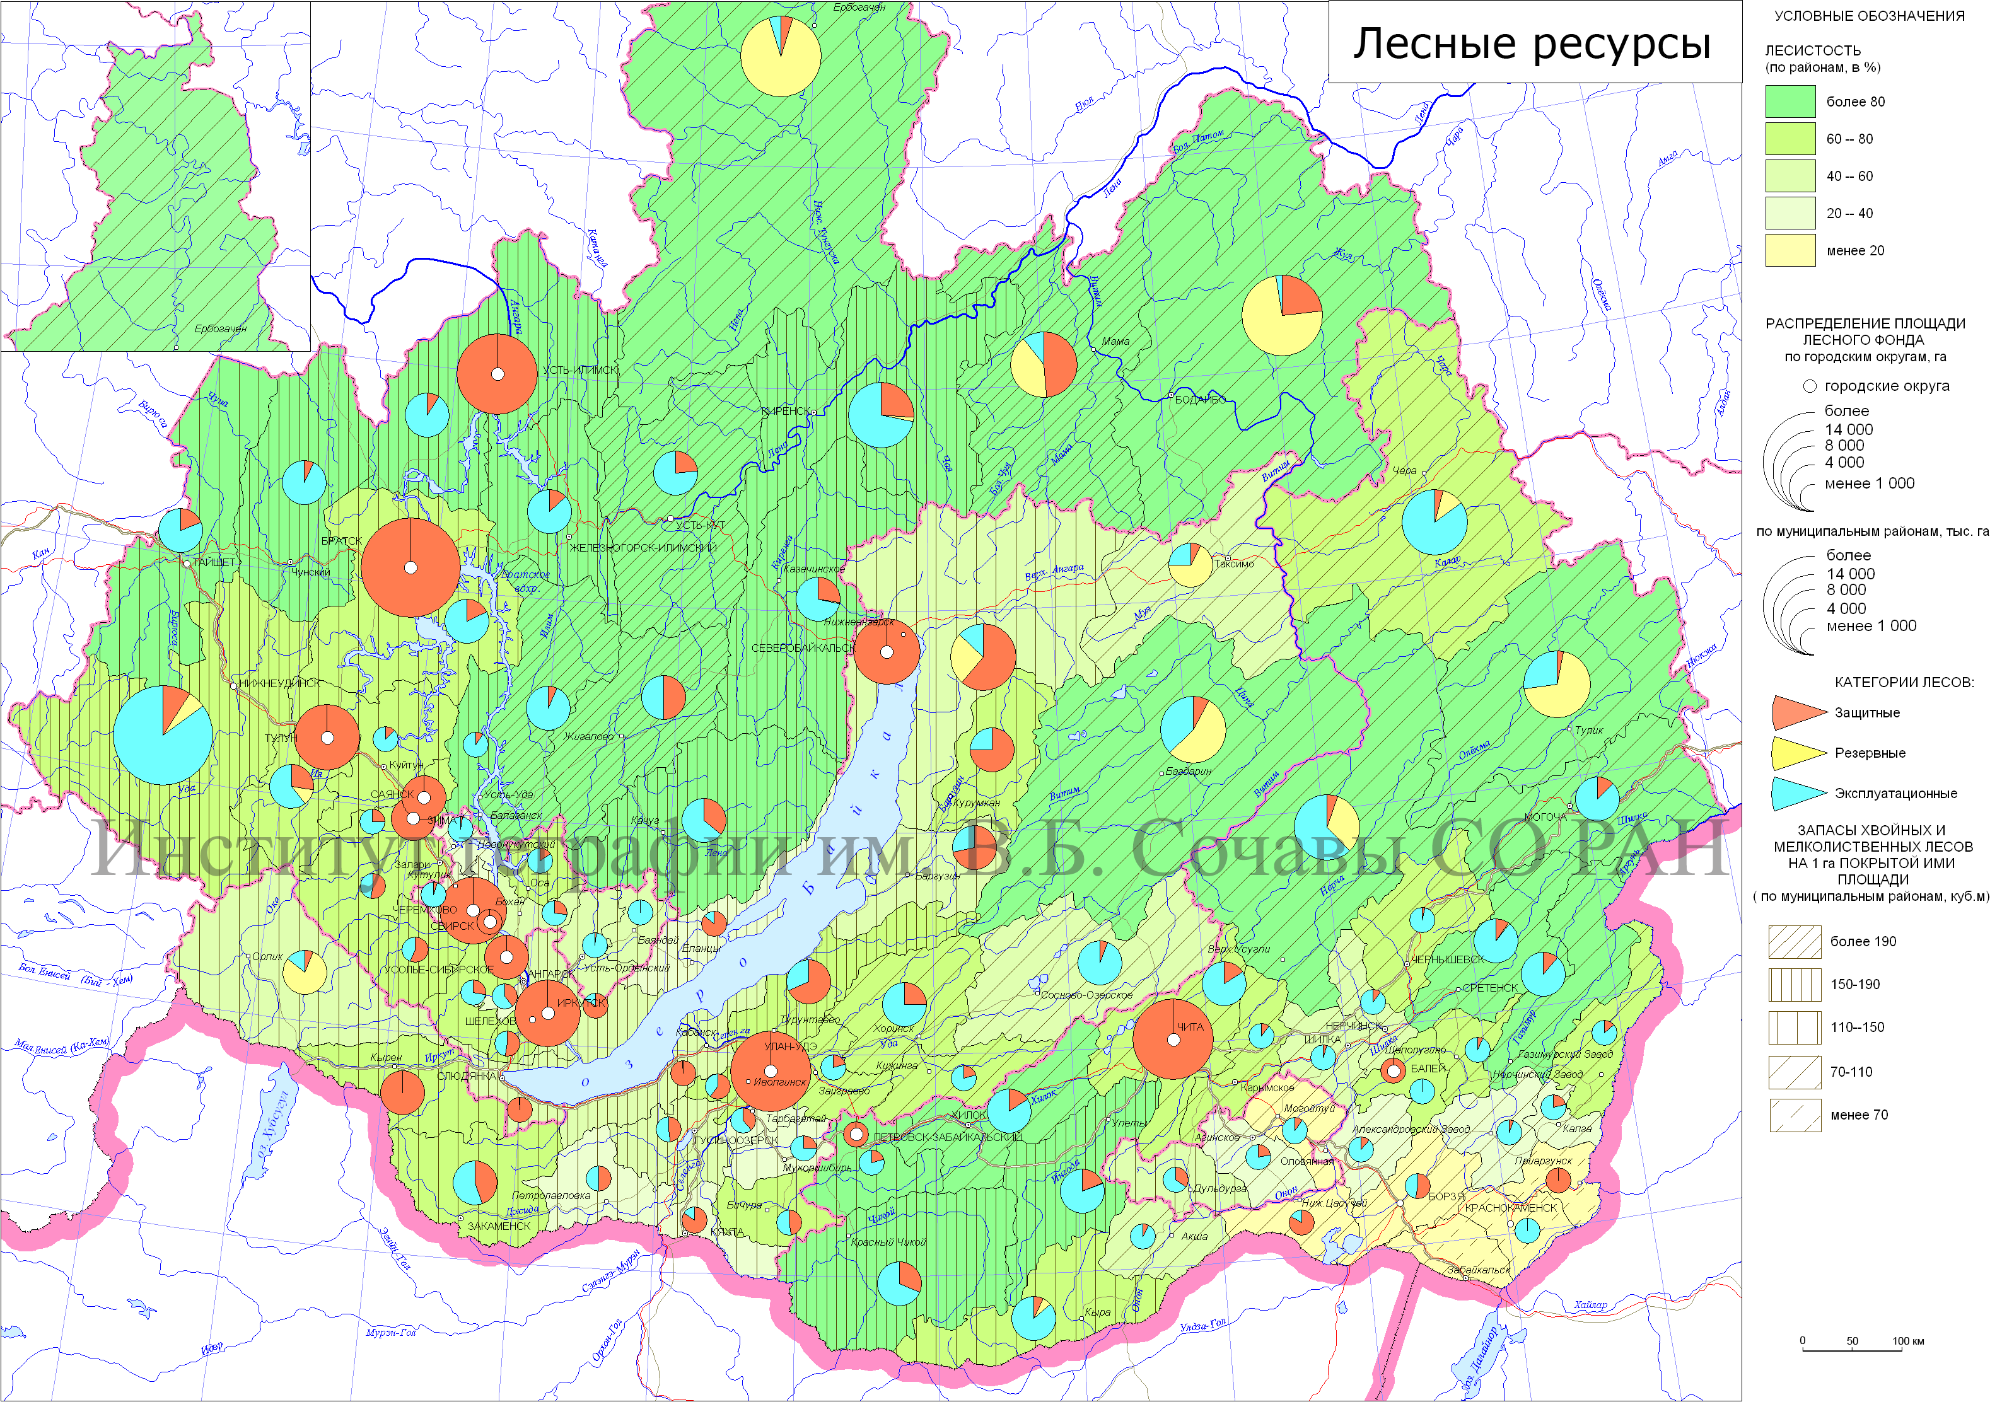Screen dimensions: 2002x1402
Task: Click the yellow pie chart above Тупик
Action: (1556, 685)
